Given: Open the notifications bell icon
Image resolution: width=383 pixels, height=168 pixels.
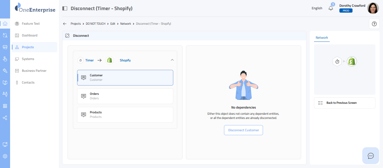Looking at the screenshot, I should tap(331, 8).
